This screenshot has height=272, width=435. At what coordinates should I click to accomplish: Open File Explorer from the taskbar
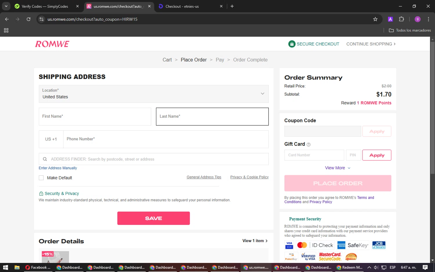[x=17, y=267]
